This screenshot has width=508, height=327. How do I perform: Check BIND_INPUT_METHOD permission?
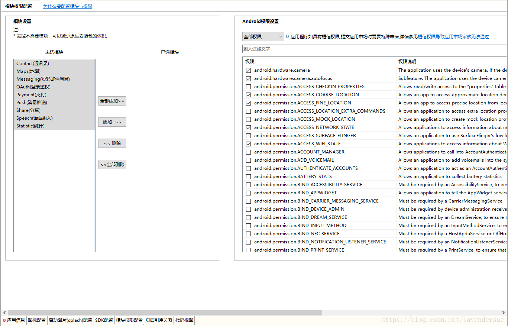248,226
